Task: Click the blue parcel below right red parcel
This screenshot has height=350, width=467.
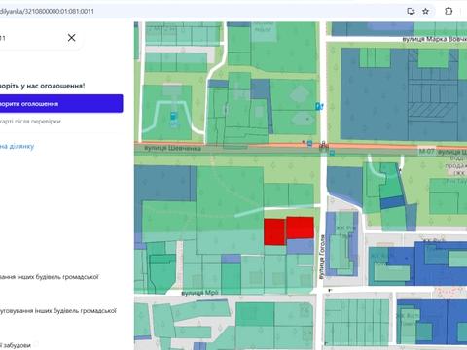Action: coord(301,246)
